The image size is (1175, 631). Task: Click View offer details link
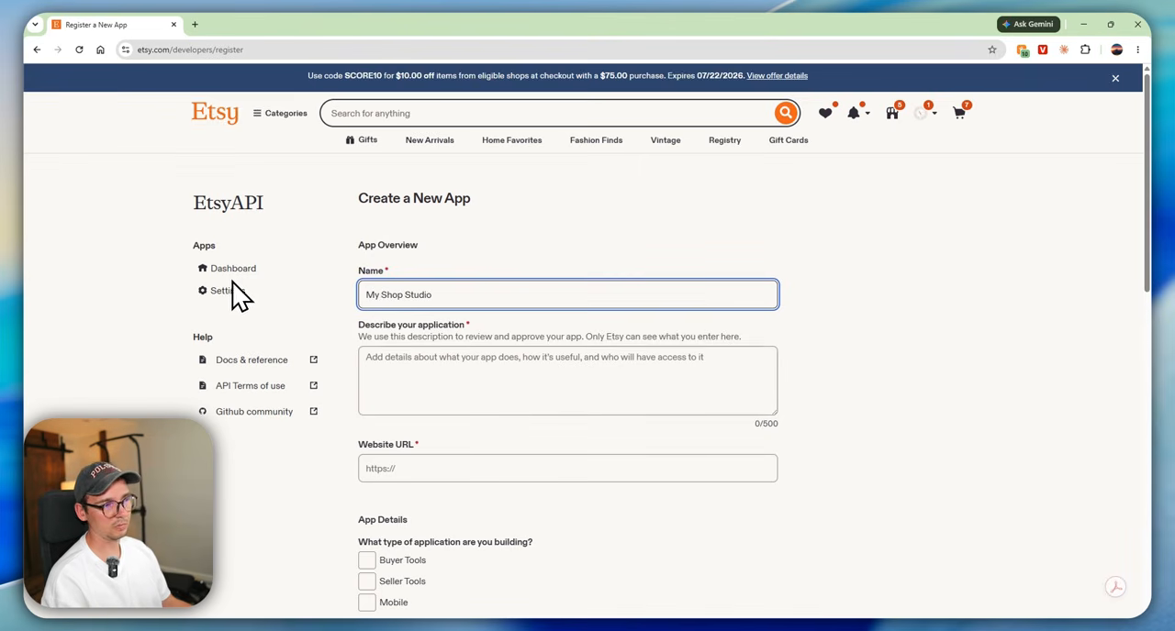(777, 75)
